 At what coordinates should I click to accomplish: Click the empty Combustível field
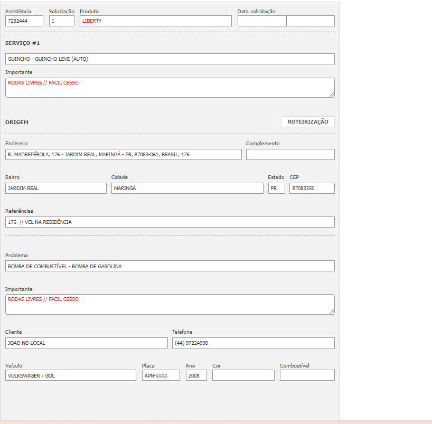(307, 375)
